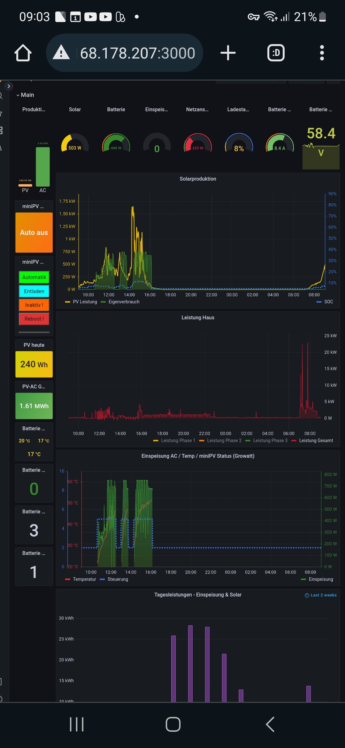Tap the Android home button
Screen dimensions: 345x748
coord(173,724)
